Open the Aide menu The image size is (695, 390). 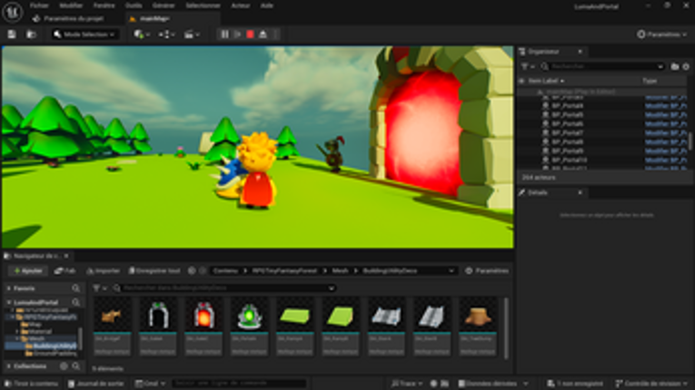tap(267, 5)
